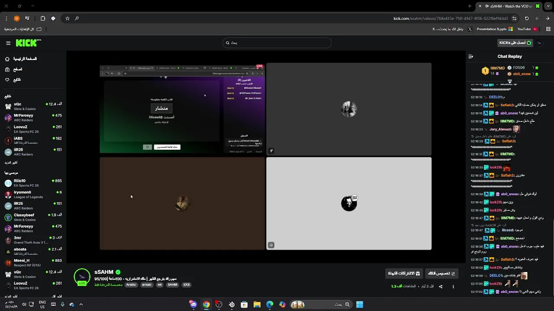Bookmark this page with the star

[x=68, y=19]
